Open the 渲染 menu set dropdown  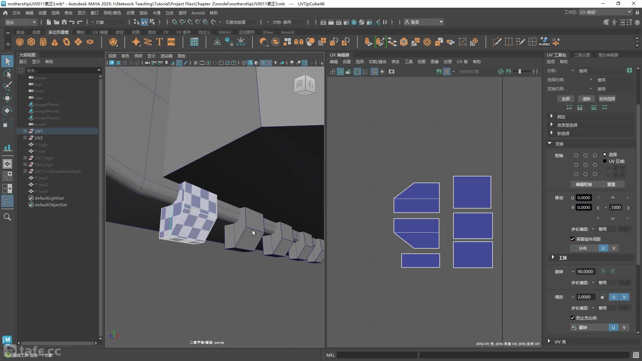tap(21, 22)
